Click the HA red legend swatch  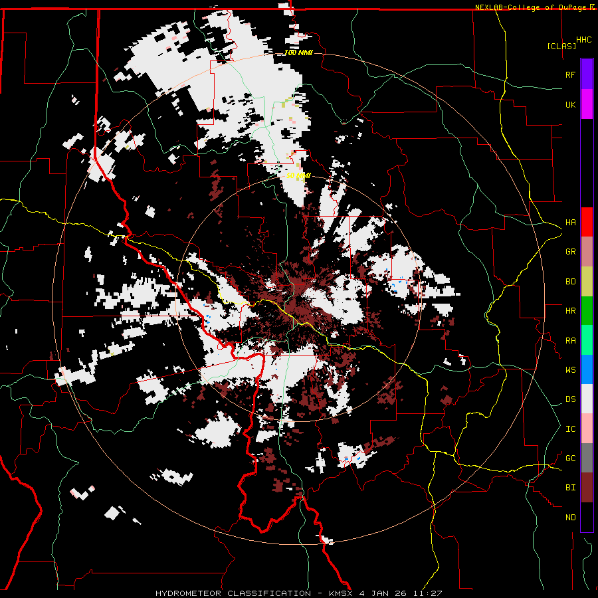(587, 222)
